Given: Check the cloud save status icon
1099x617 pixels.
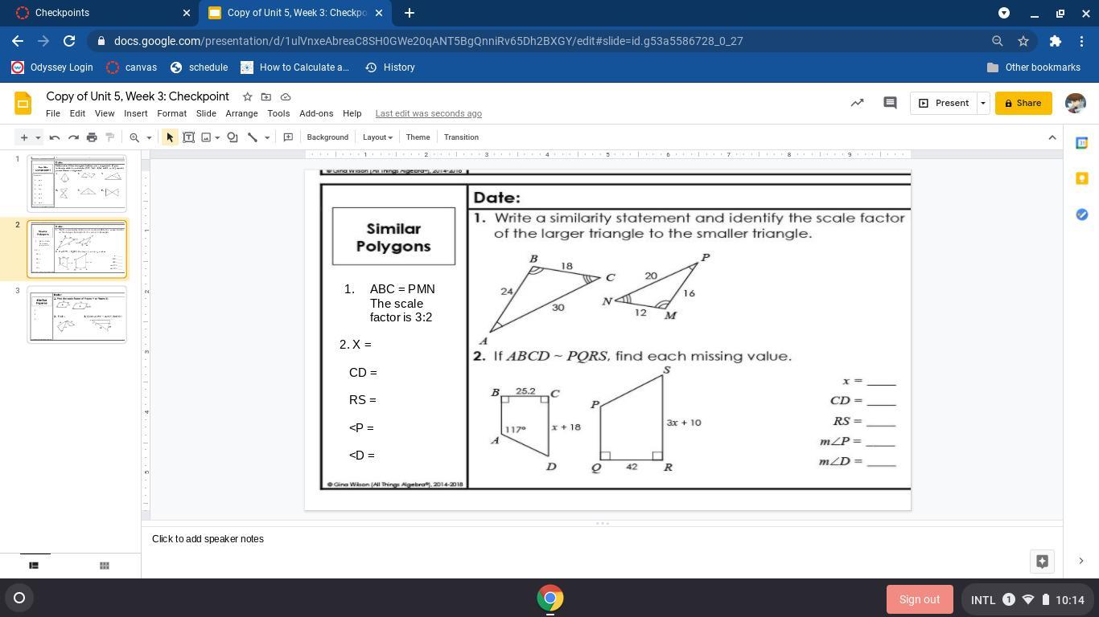Looking at the screenshot, I should click(x=286, y=96).
